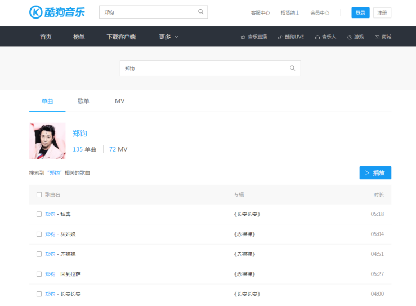The image size is (416, 306).
Task: Open album 《长安长安》 in 04:00 row
Action: click(x=247, y=294)
